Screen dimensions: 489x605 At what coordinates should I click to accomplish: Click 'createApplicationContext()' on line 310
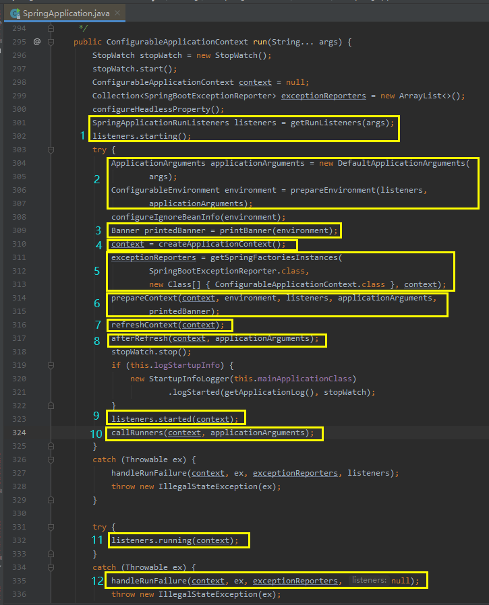[x=219, y=244]
